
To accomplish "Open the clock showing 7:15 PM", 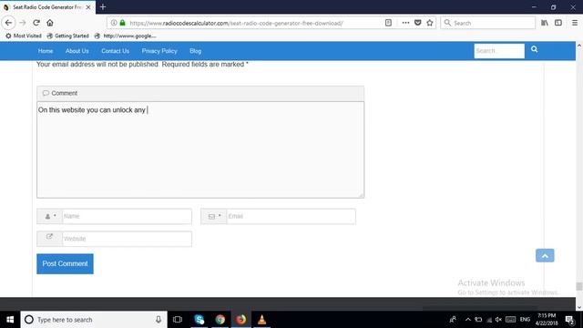I will (x=547, y=320).
